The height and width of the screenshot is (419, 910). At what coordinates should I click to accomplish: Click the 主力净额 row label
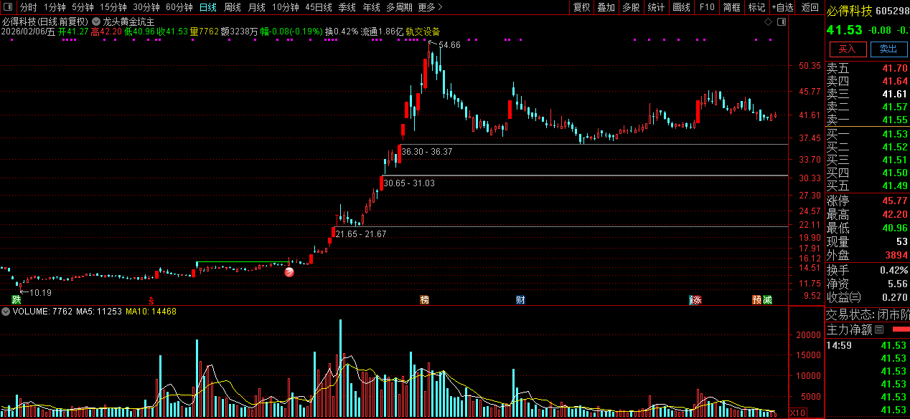click(850, 329)
